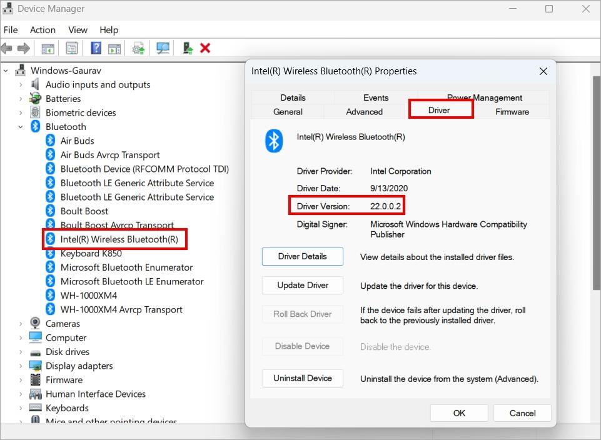The width and height of the screenshot is (601, 440).
Task: Click the monitor scan for hardware changes icon
Action: [163, 48]
